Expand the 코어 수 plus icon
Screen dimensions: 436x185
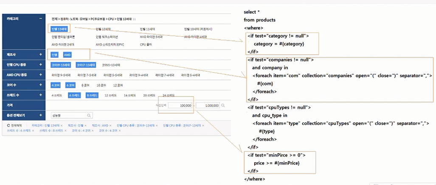41,85
